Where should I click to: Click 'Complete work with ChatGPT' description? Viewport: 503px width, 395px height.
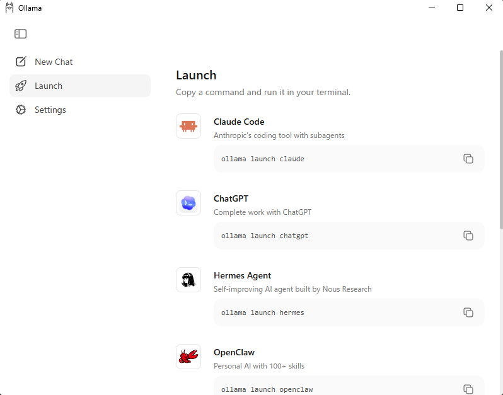(x=262, y=212)
